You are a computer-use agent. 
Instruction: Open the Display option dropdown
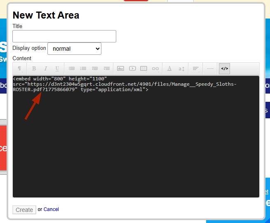74,49
